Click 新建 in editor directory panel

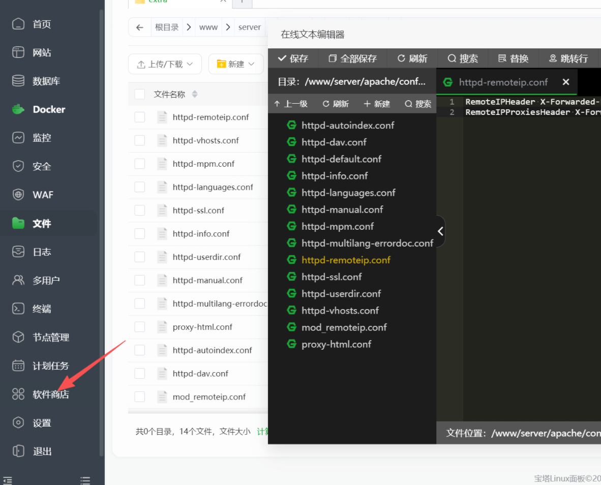pyautogui.click(x=377, y=104)
